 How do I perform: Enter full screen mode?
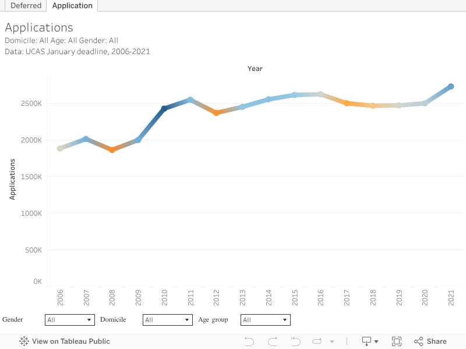click(397, 341)
